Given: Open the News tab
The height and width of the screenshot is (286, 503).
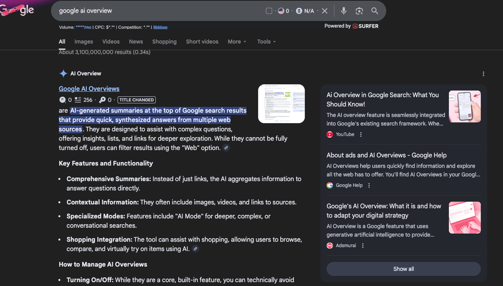Looking at the screenshot, I should coord(136,41).
